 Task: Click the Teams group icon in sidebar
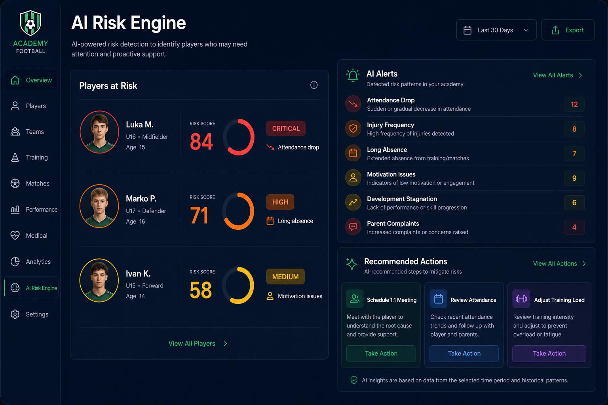[x=15, y=132]
